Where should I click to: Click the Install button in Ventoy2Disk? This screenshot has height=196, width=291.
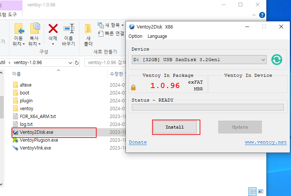(175, 127)
